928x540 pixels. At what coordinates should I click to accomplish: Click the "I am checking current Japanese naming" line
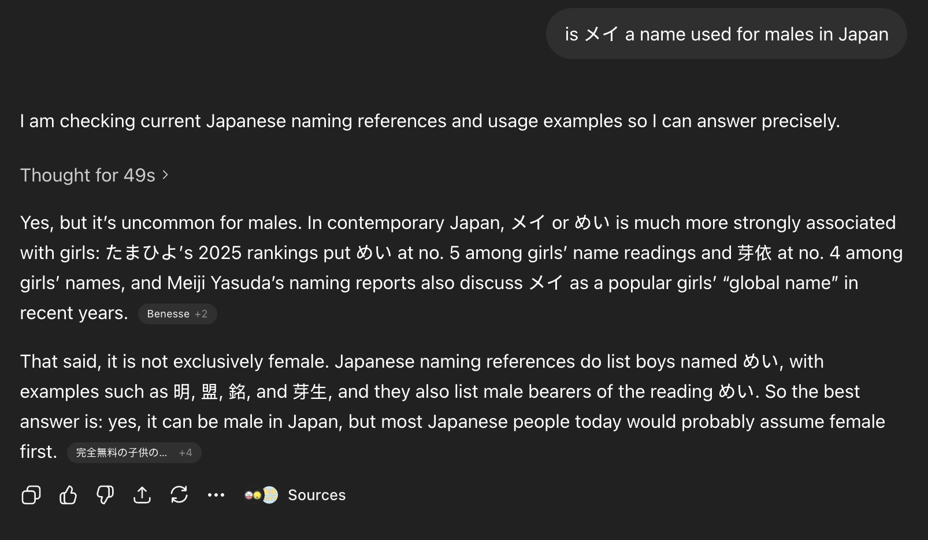point(430,121)
